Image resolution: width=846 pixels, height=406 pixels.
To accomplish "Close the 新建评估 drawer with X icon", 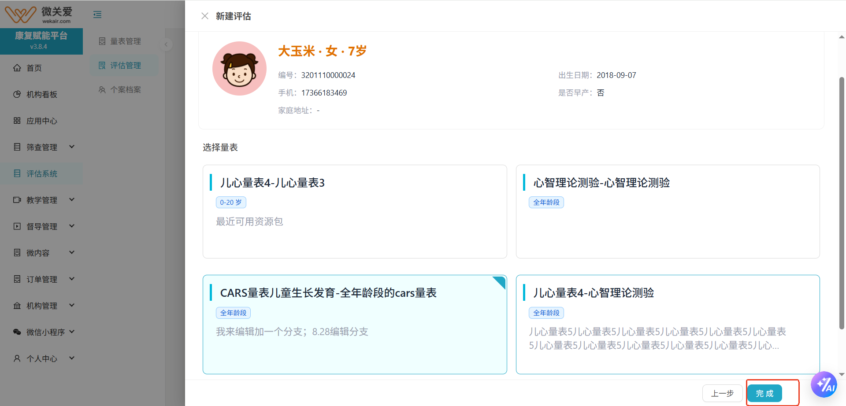I will pyautogui.click(x=205, y=16).
